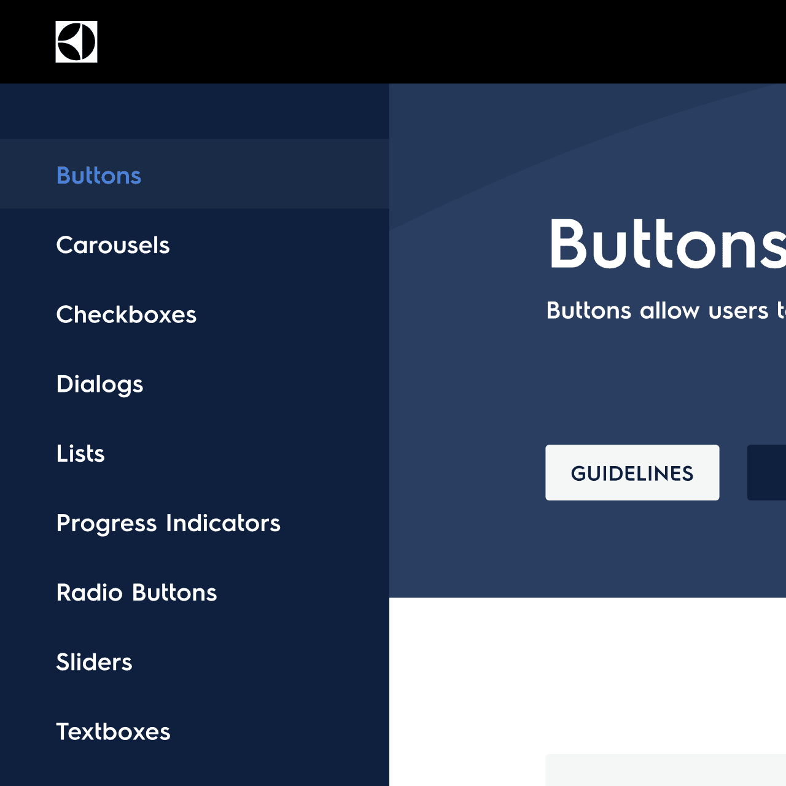Screen dimensions: 786x786
Task: Click the blue hero banner above the heading
Action: point(583,141)
